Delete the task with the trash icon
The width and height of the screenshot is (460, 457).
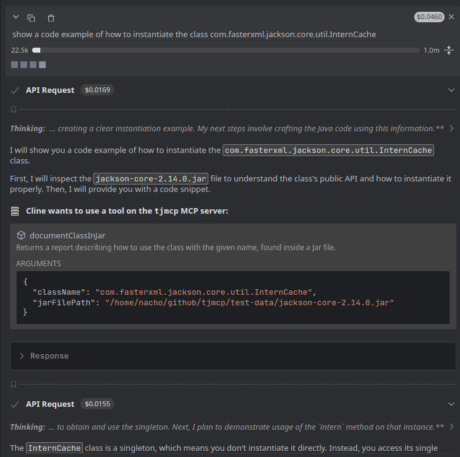coord(51,18)
